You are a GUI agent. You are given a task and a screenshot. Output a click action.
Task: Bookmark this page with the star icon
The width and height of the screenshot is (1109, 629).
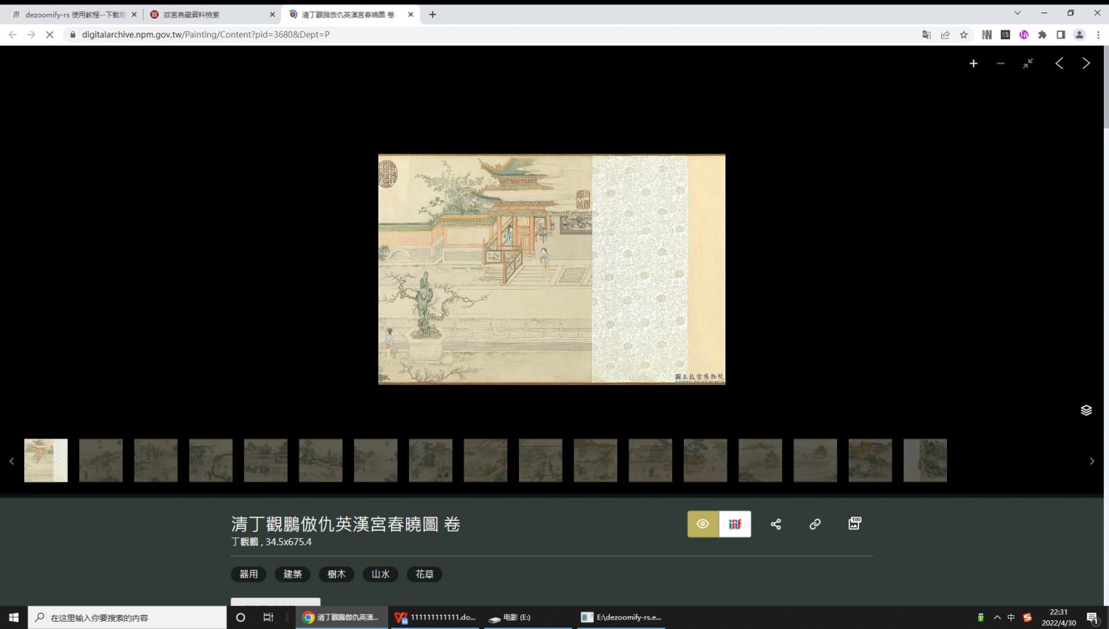pos(963,35)
